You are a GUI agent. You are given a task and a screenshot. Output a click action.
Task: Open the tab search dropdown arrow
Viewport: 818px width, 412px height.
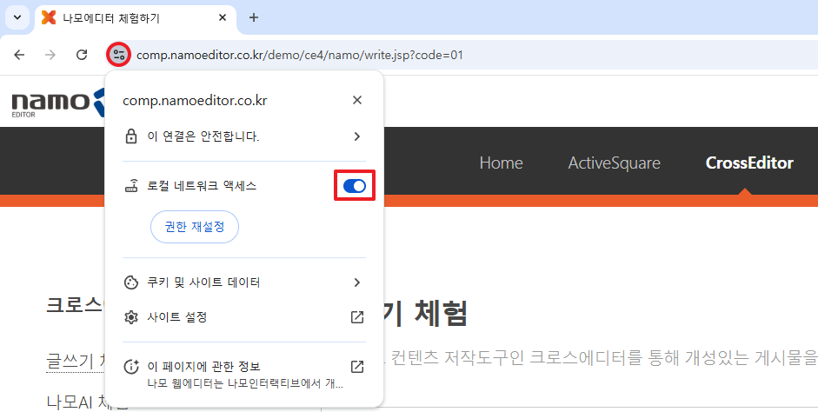17,17
